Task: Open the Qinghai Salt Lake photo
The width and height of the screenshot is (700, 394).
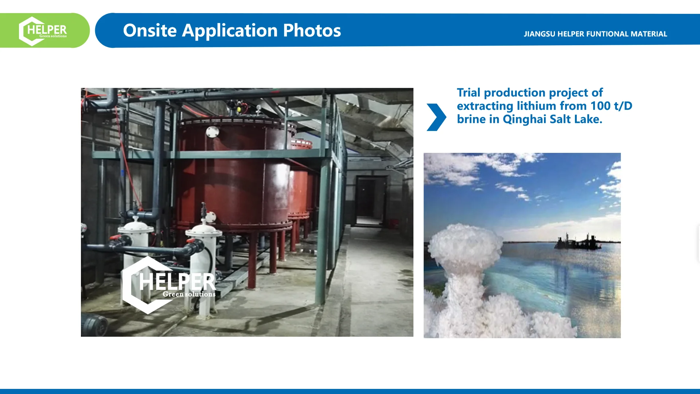Action: (522, 246)
